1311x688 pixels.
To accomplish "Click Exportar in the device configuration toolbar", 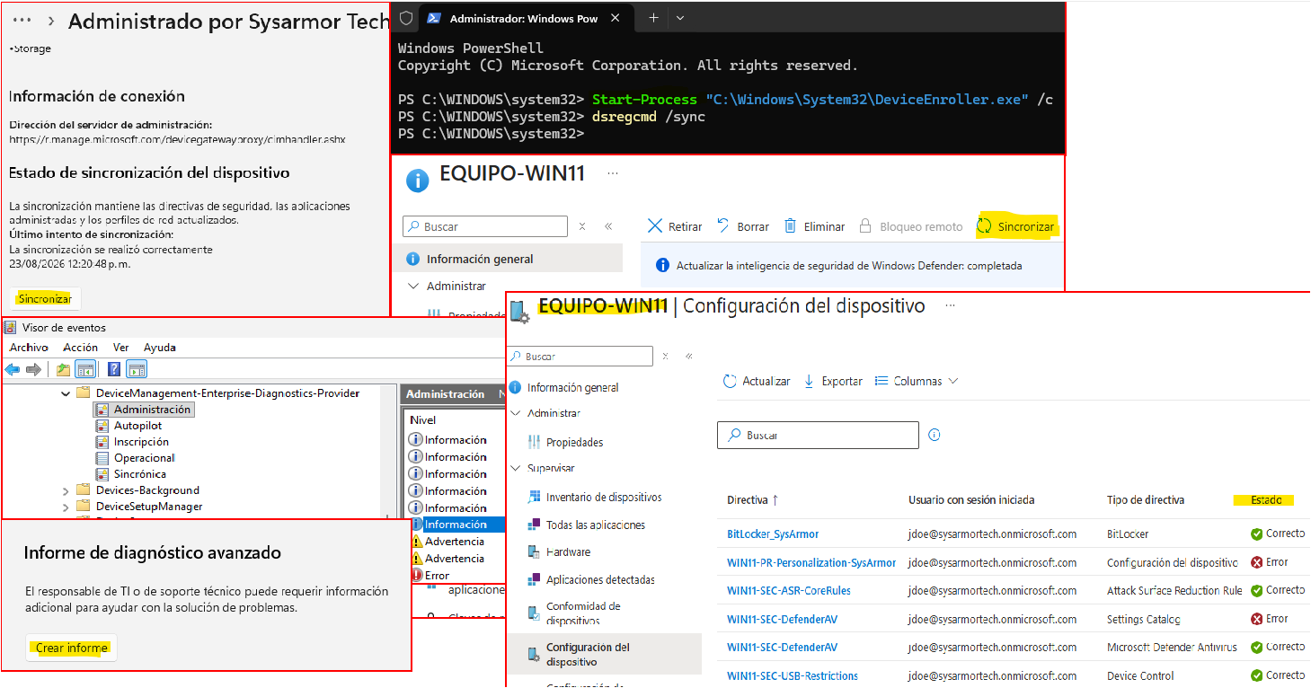I will tap(832, 381).
